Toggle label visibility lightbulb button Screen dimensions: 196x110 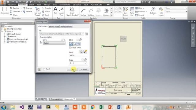[x=81, y=52]
